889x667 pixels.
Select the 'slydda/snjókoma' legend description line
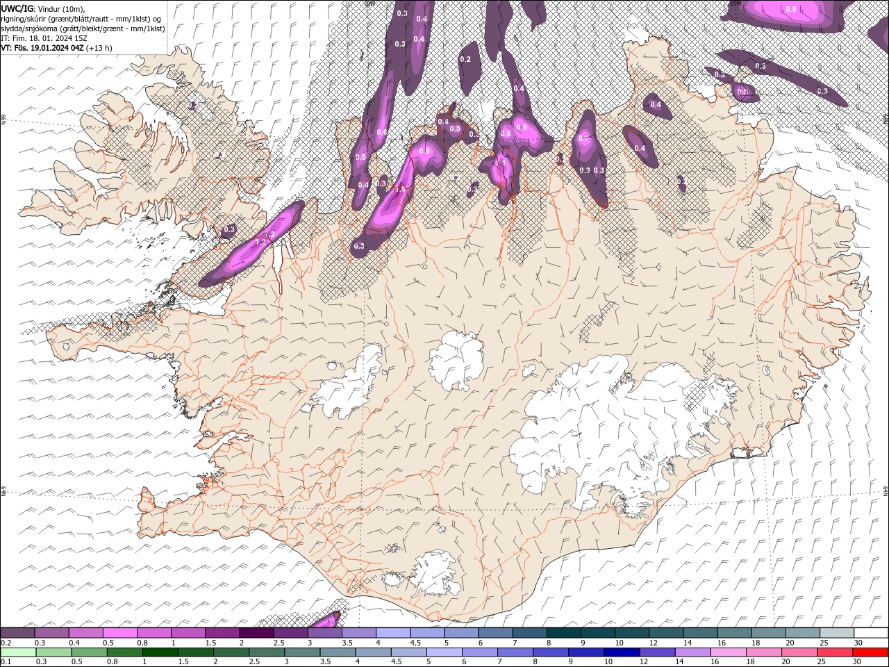(83, 28)
